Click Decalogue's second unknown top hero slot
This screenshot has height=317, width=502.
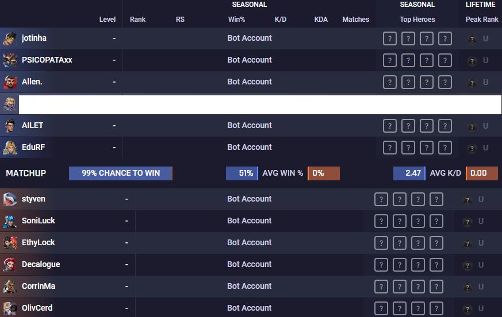coord(400,265)
